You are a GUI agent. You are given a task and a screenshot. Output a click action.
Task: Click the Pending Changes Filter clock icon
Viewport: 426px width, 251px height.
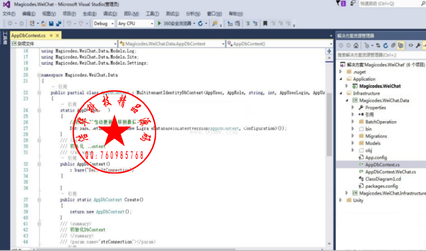click(367, 45)
